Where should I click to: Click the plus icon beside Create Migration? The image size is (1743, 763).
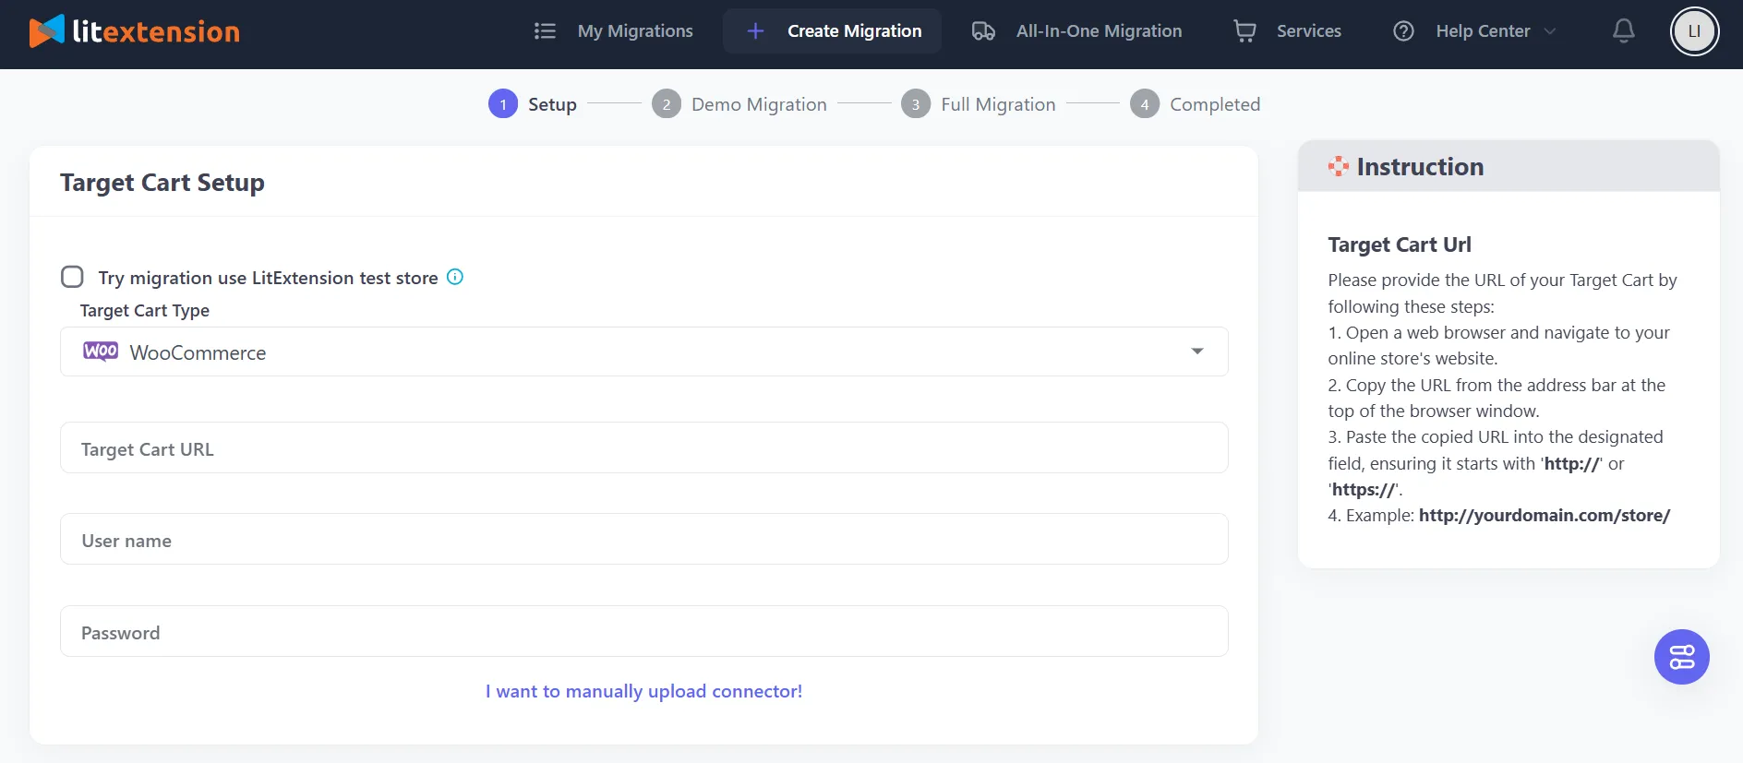(755, 31)
